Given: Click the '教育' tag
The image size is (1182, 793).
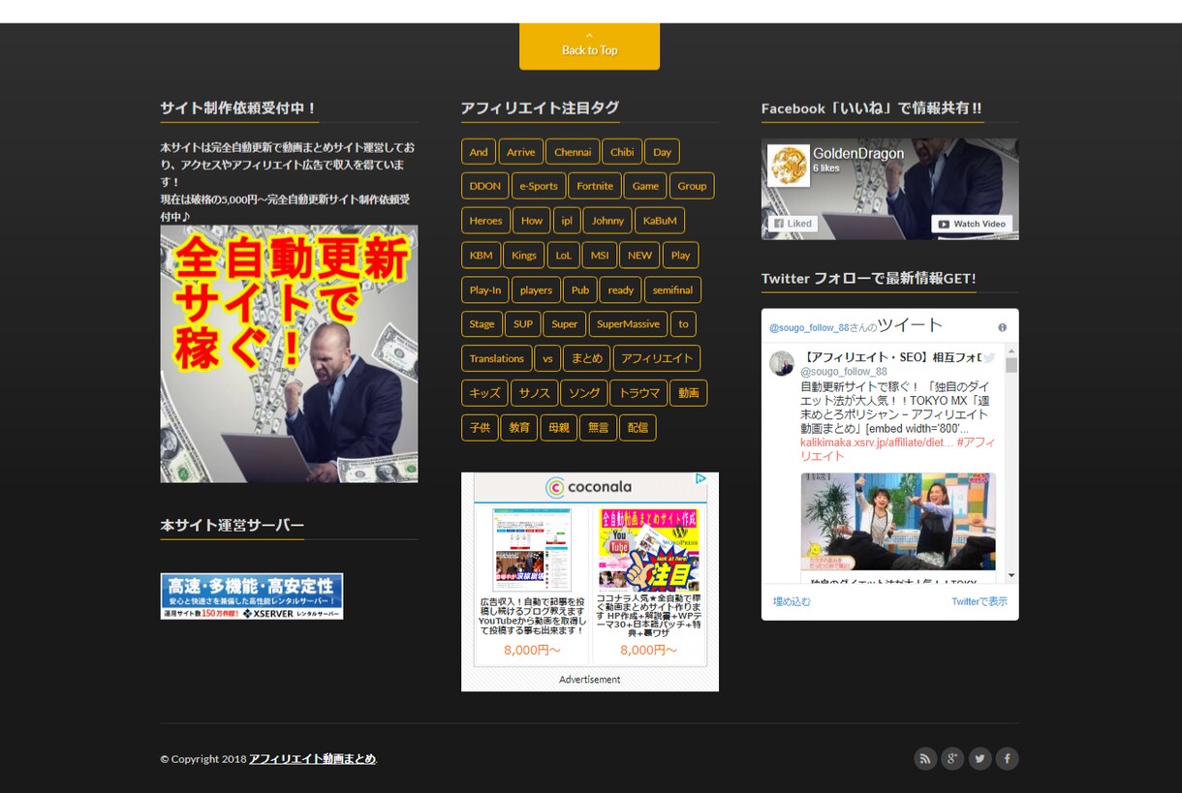Looking at the screenshot, I should 519,427.
